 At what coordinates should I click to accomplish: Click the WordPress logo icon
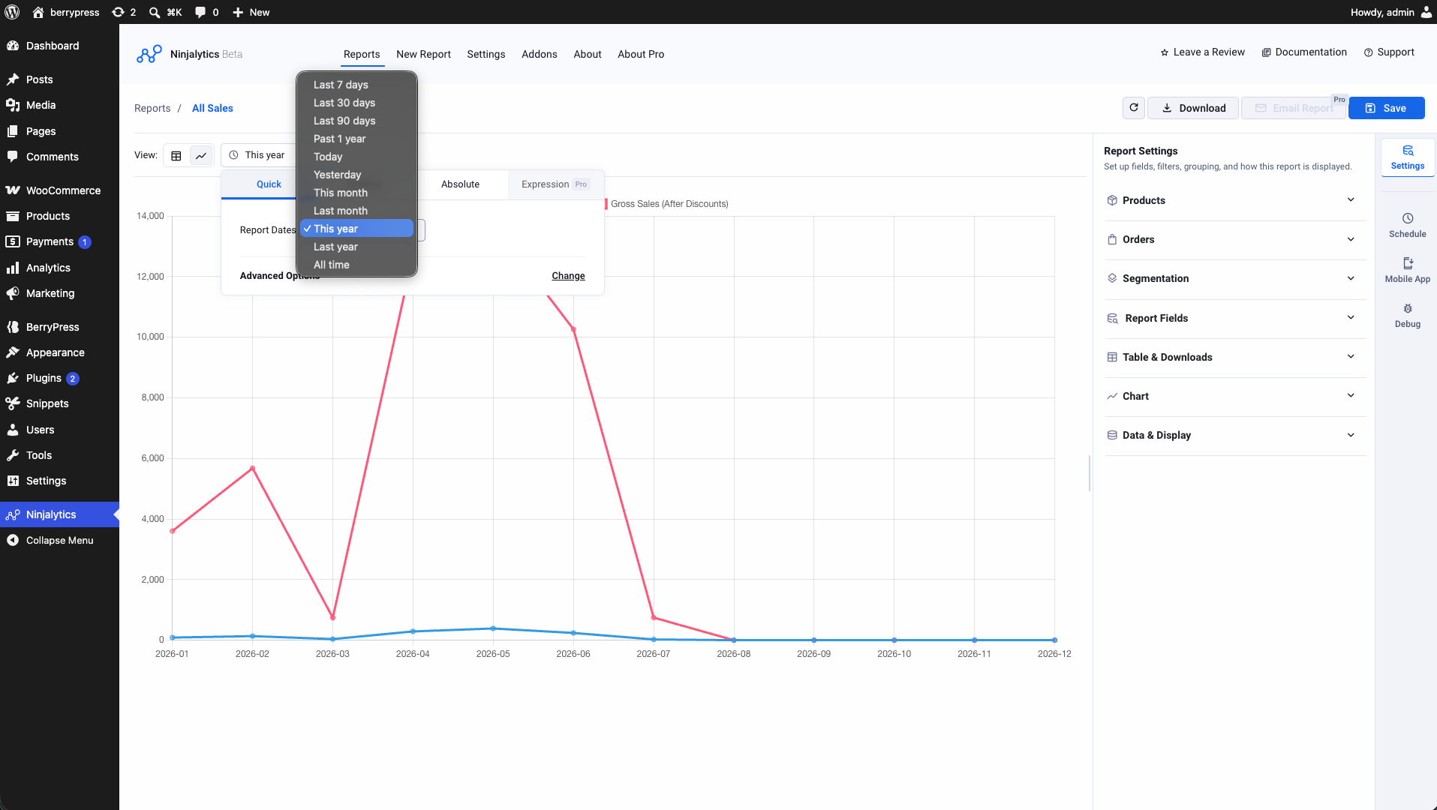click(x=12, y=12)
